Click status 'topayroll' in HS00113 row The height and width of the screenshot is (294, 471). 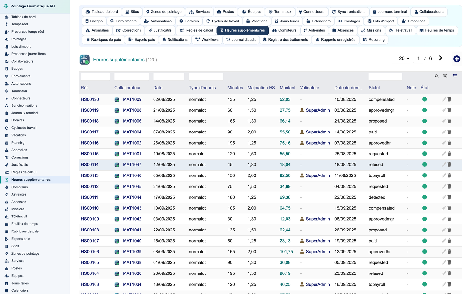coord(377,175)
